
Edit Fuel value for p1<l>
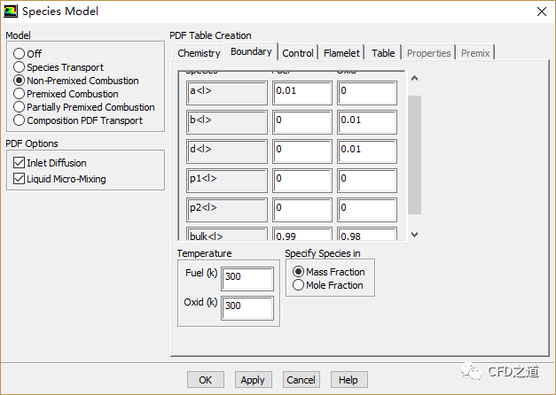click(302, 181)
